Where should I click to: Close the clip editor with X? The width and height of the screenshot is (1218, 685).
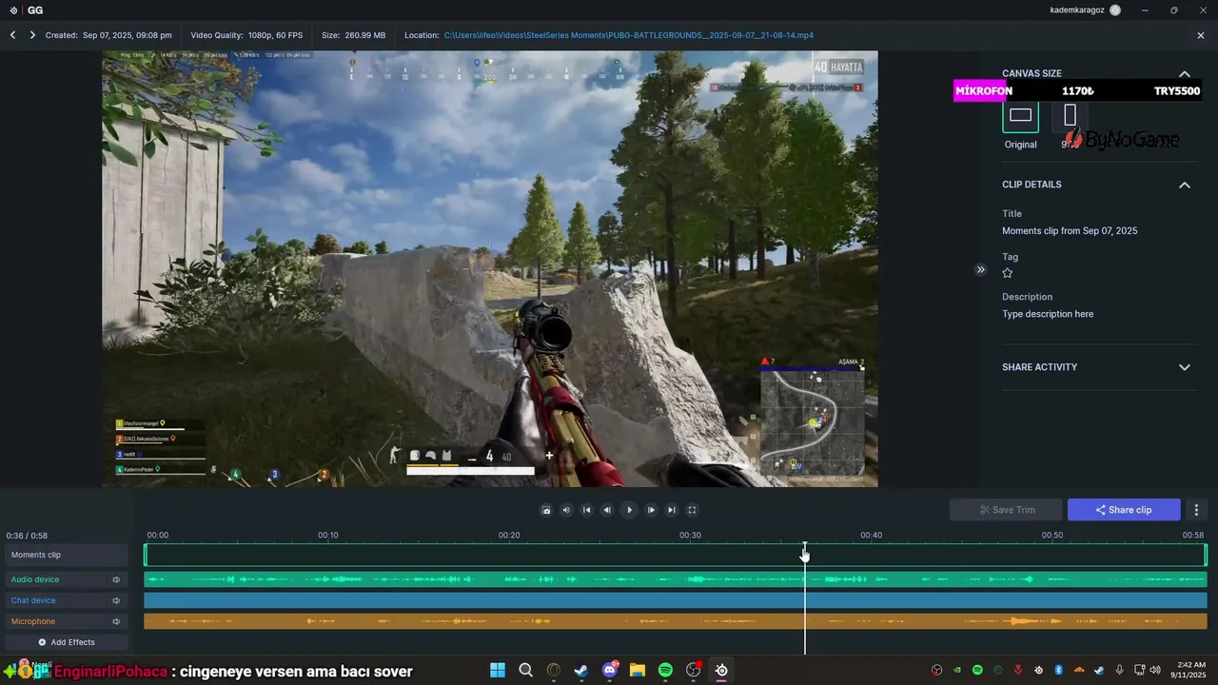1201,35
